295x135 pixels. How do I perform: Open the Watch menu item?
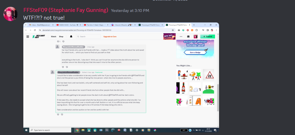(x=53, y=36)
